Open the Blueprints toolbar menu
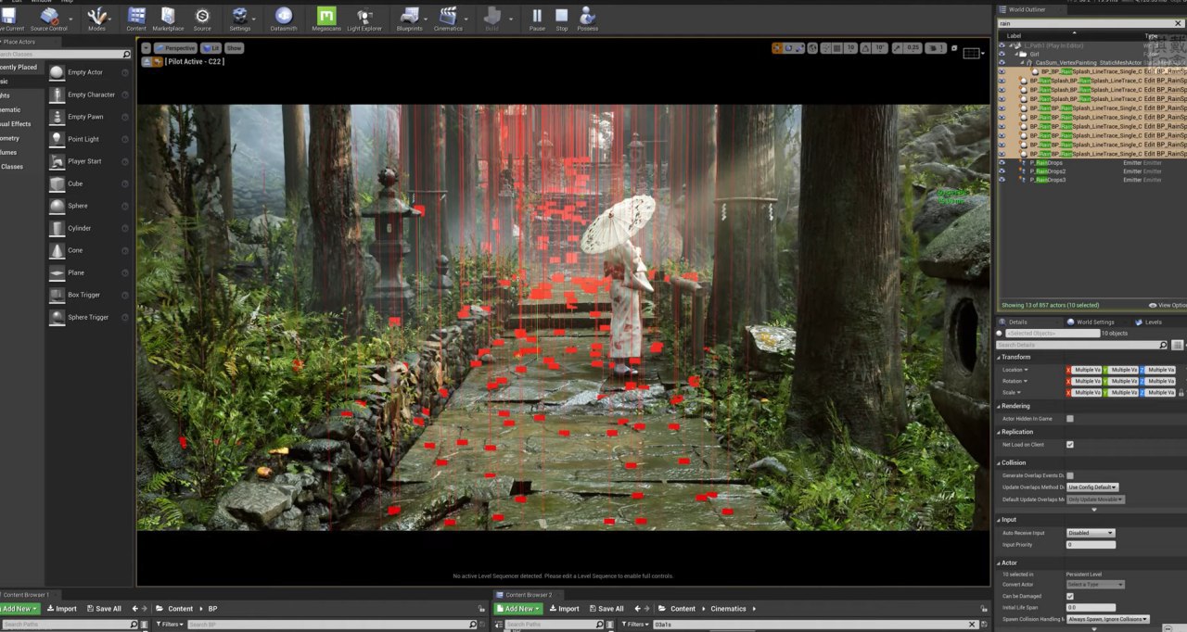 point(409,17)
